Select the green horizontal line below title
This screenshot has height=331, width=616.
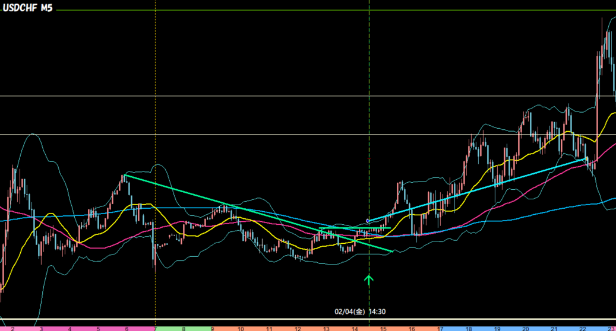coord(336,10)
